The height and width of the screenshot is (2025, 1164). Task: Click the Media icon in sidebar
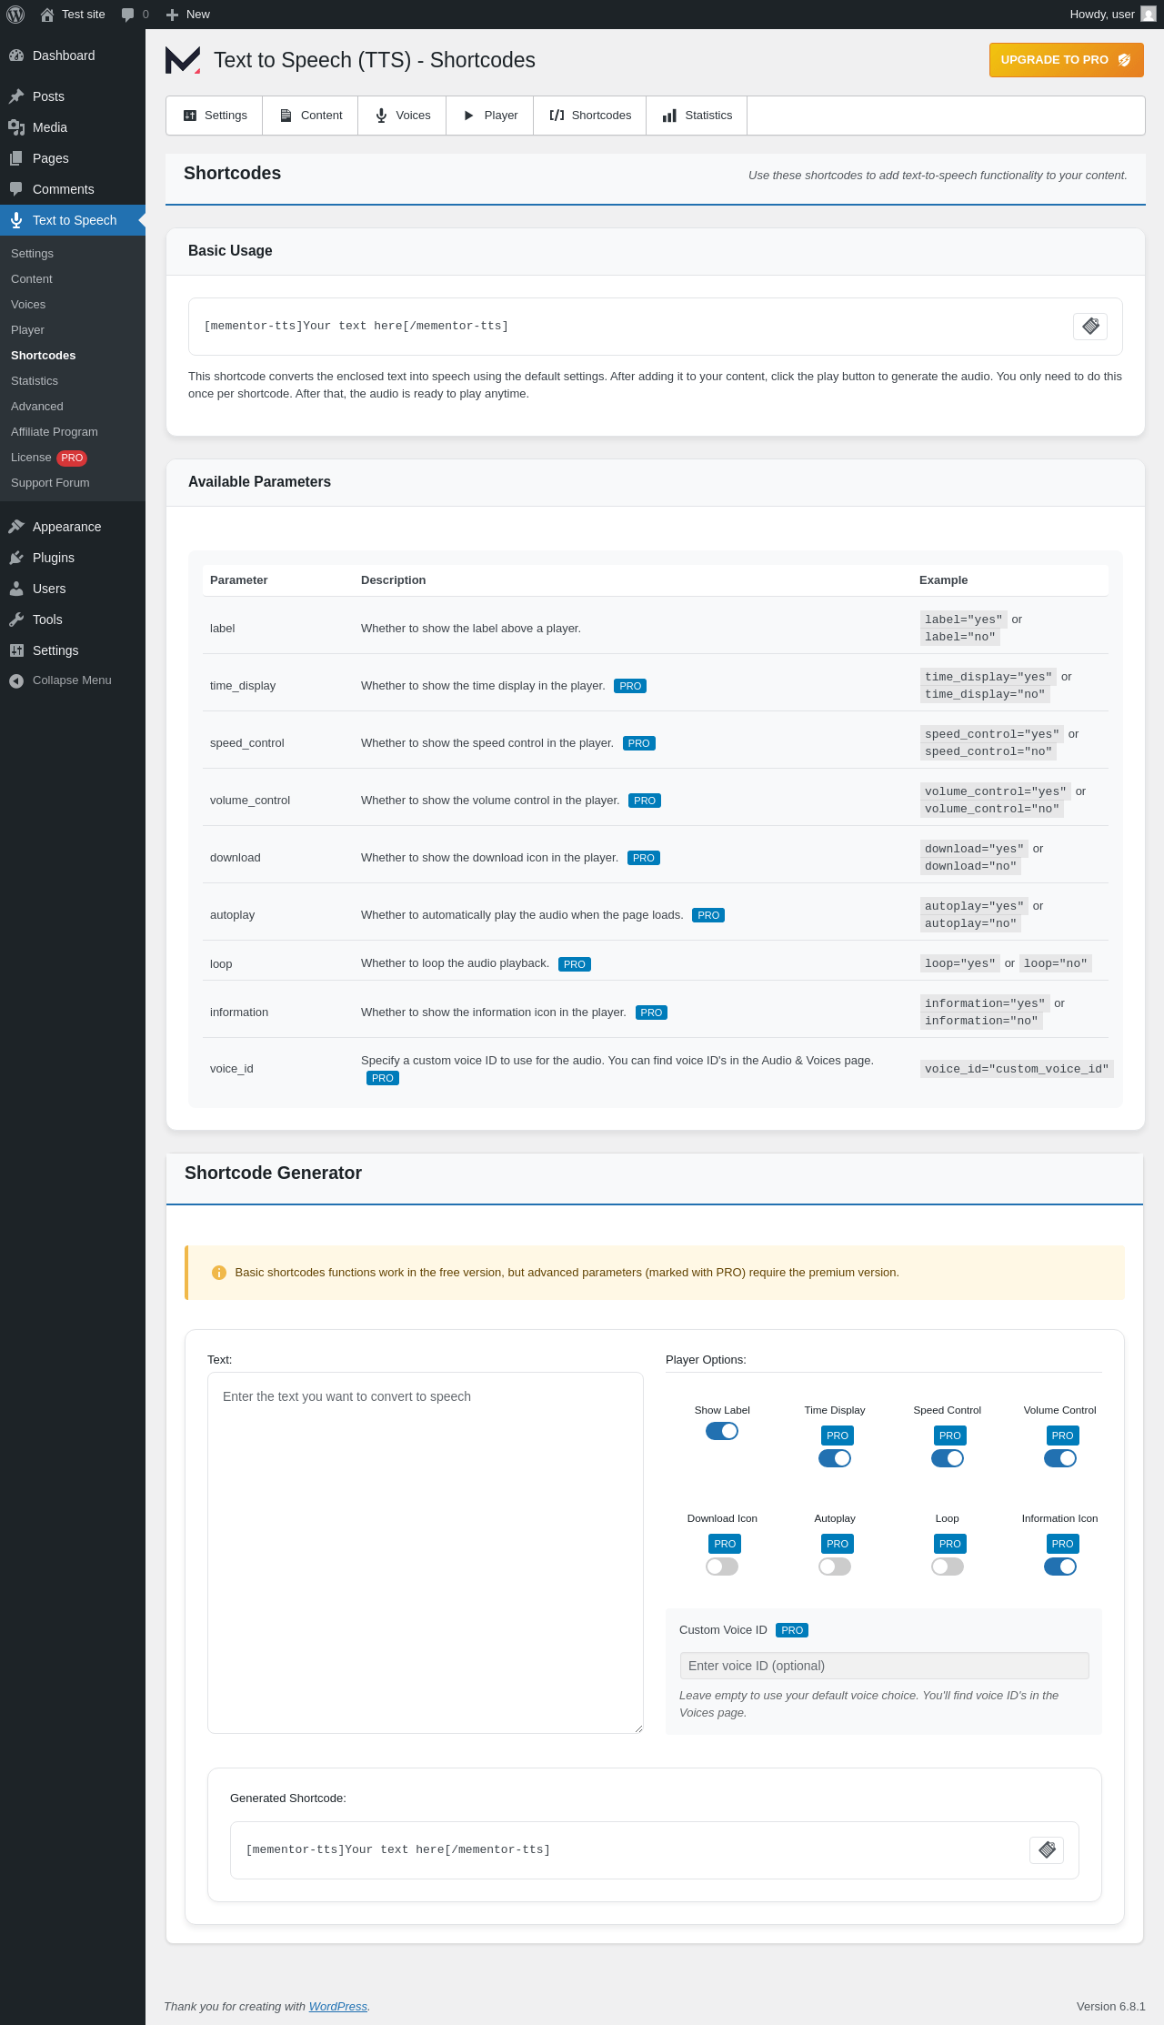tap(16, 127)
